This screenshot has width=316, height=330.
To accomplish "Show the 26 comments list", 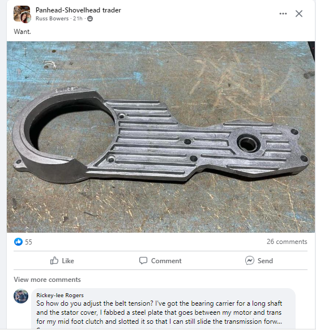I will [x=287, y=242].
